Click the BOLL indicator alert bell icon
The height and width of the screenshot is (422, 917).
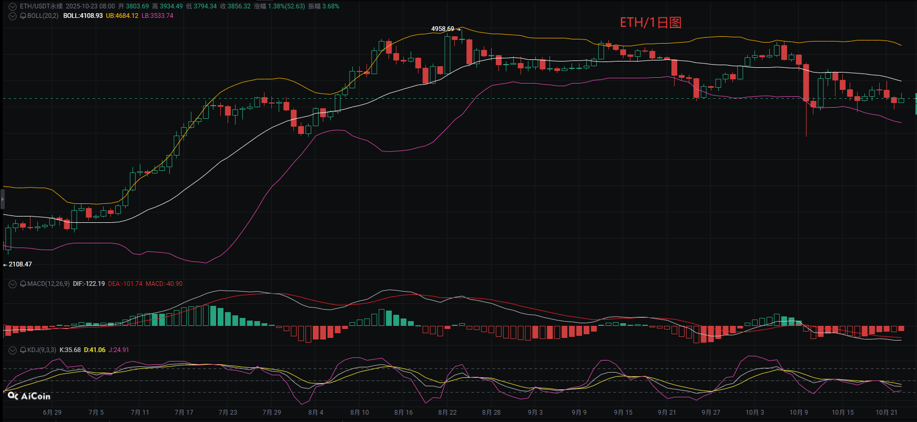23,16
